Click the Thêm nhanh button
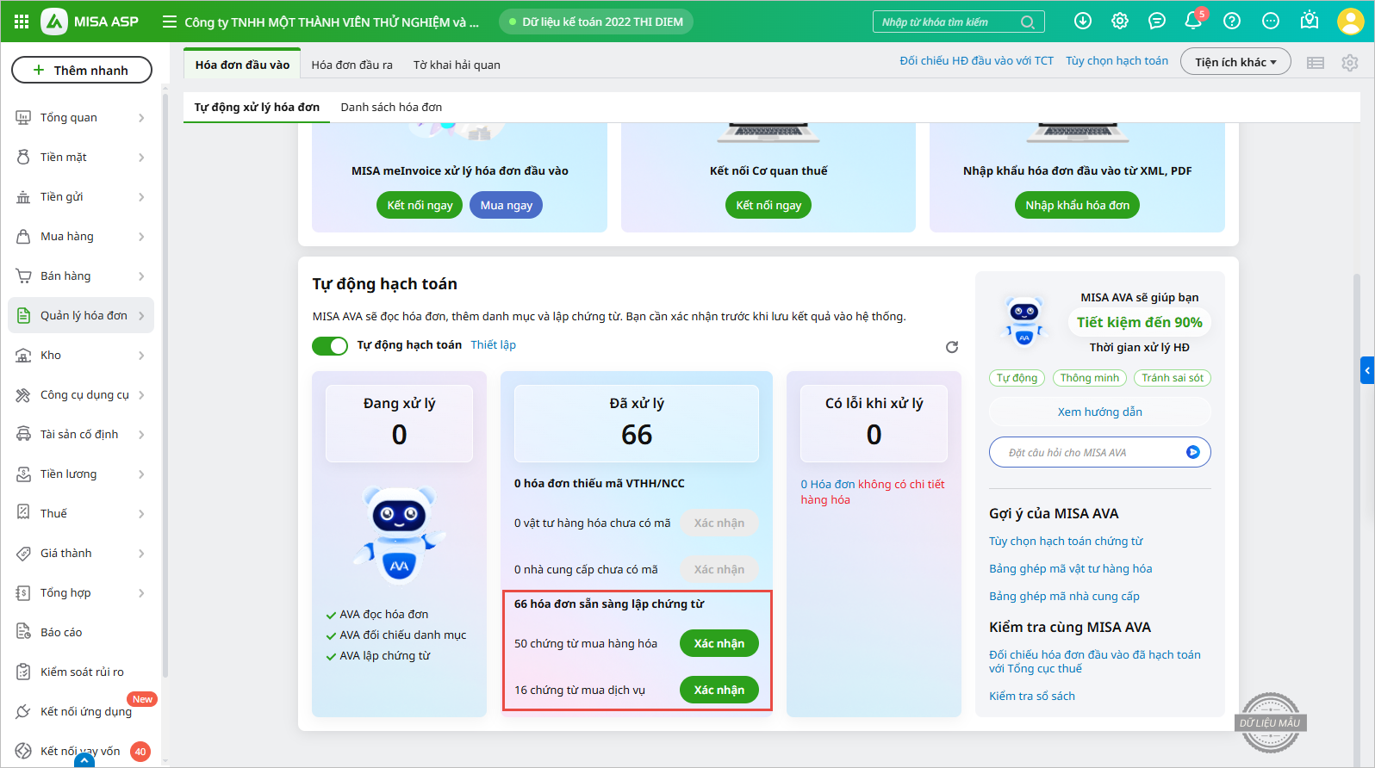This screenshot has height=768, width=1375. (x=82, y=70)
